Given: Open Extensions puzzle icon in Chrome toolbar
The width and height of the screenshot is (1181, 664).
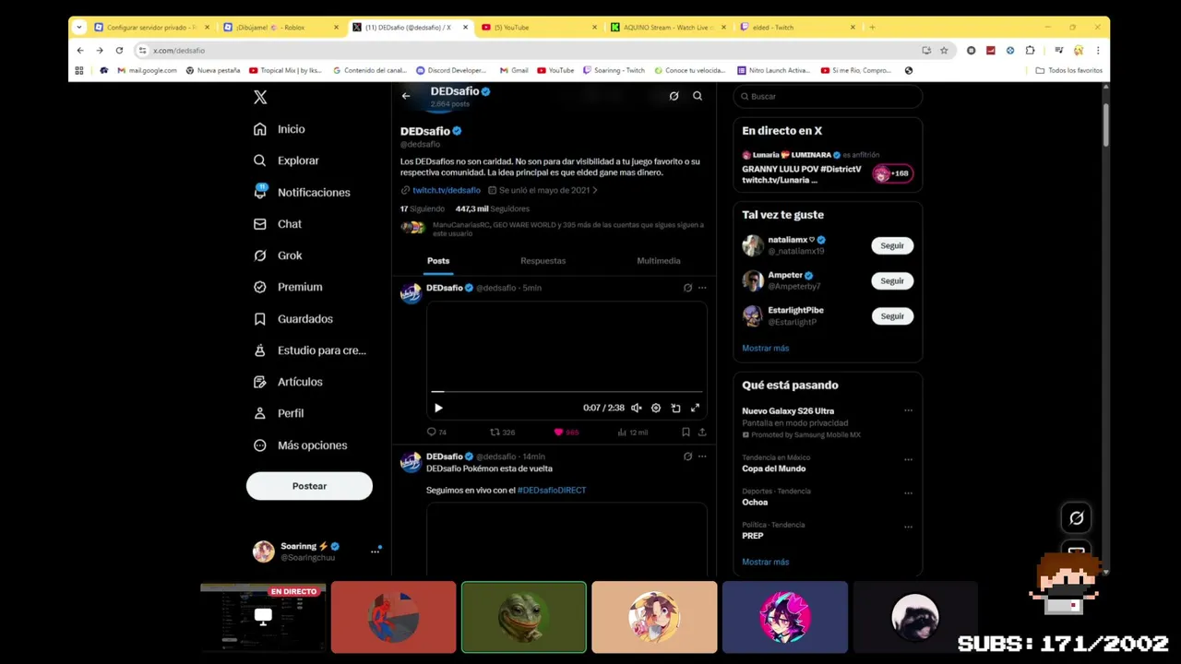Looking at the screenshot, I should click(x=1030, y=51).
